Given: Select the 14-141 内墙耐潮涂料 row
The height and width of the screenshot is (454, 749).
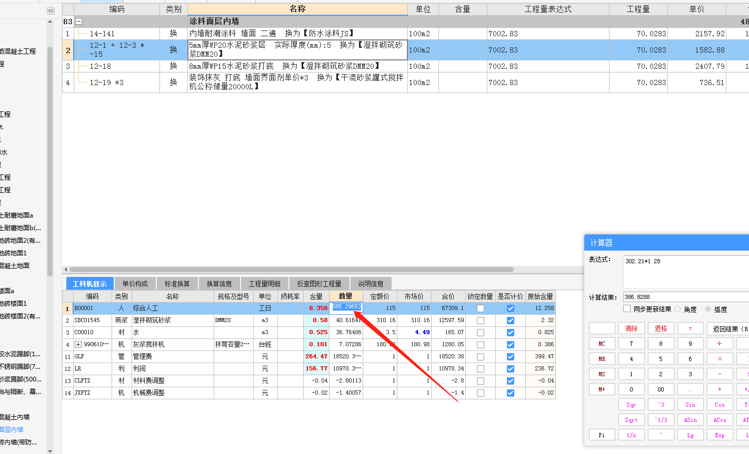Looking at the screenshot, I should (x=405, y=34).
